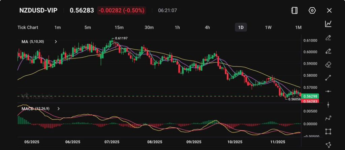Select the eraser tool
The height and width of the screenshot is (150, 345).
pos(328,64)
